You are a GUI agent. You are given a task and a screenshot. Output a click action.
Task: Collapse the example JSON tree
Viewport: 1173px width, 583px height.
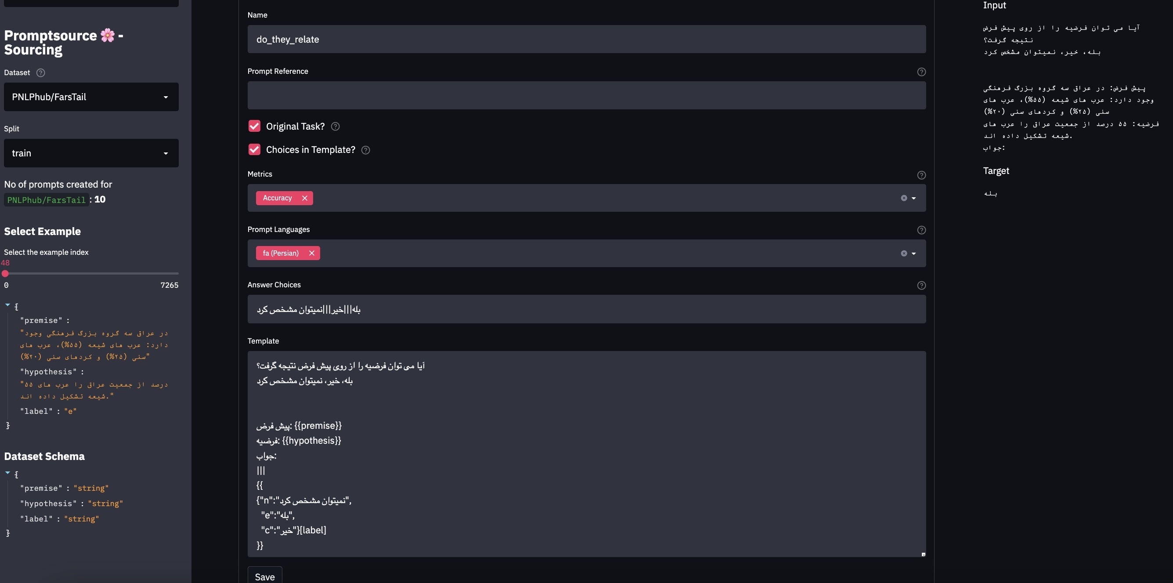point(8,305)
